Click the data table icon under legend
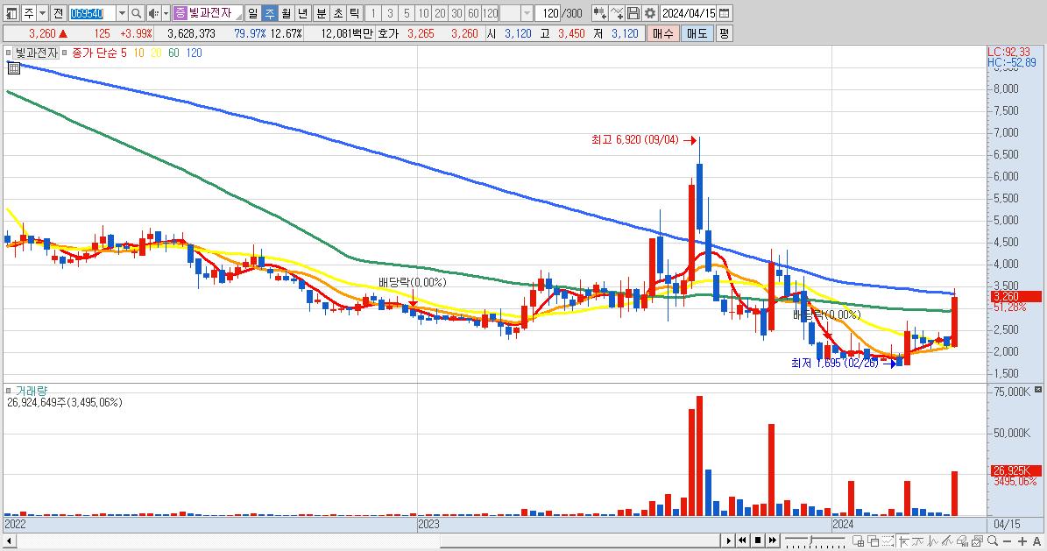Screen dimensions: 1047x551 13,67
